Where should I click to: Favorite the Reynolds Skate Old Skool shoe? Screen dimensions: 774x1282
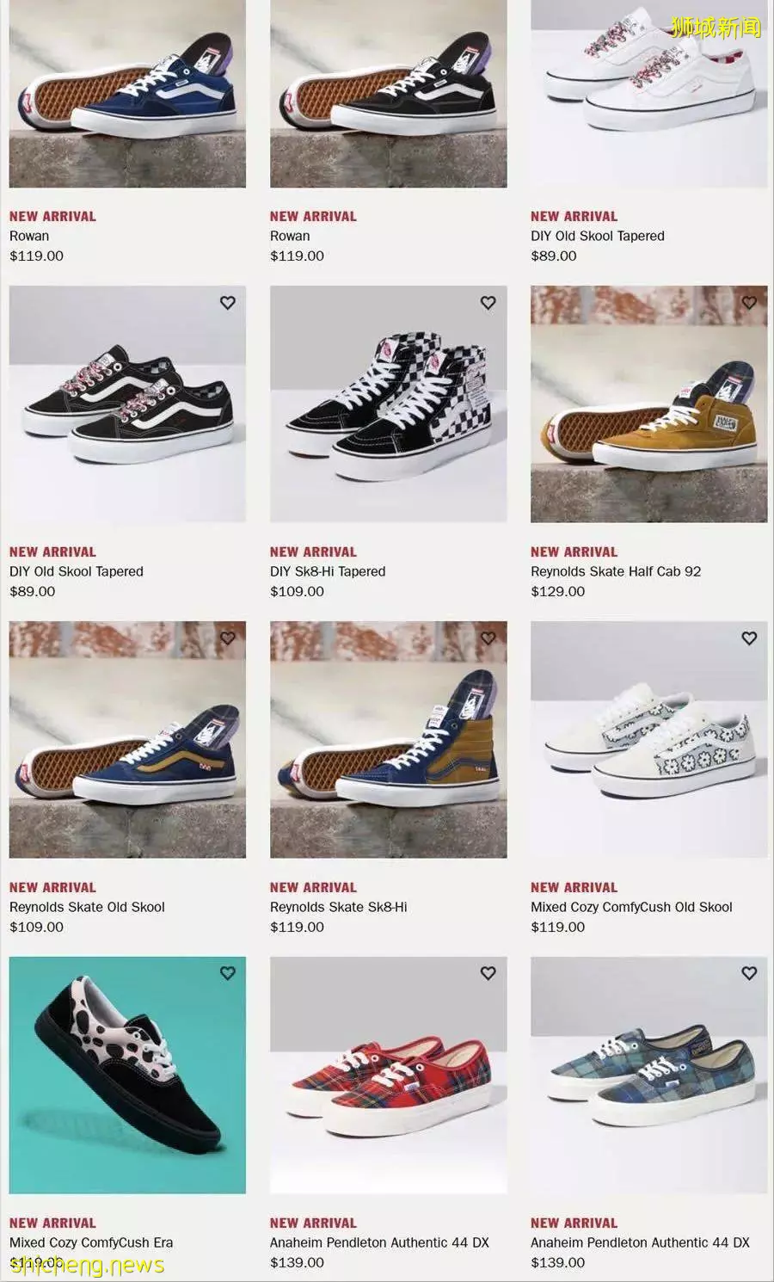click(227, 638)
